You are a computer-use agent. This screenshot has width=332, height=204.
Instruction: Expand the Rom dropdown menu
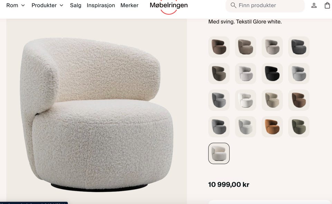pos(16,5)
